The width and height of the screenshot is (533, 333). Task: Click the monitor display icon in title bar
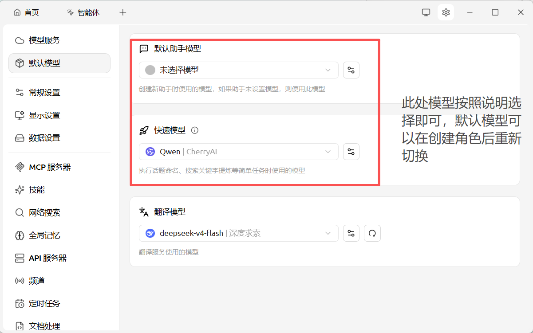coord(426,12)
